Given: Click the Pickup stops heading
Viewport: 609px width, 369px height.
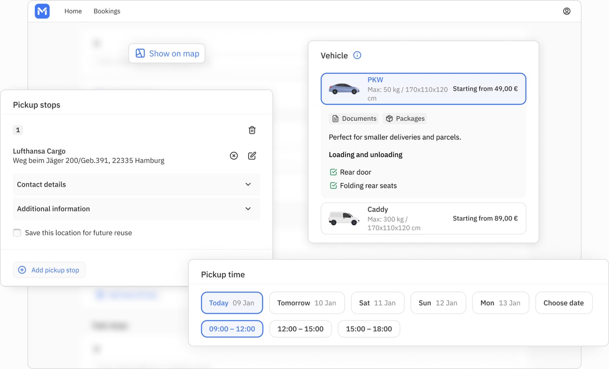Looking at the screenshot, I should [37, 105].
